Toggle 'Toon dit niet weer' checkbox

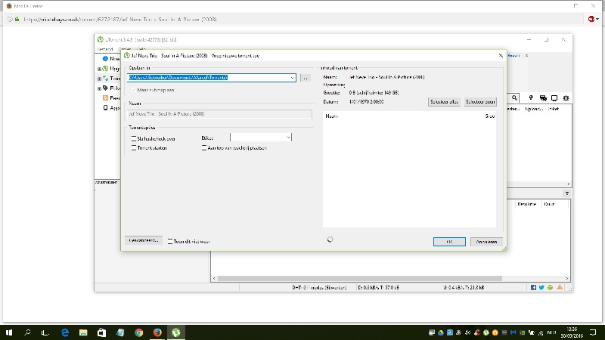(170, 241)
